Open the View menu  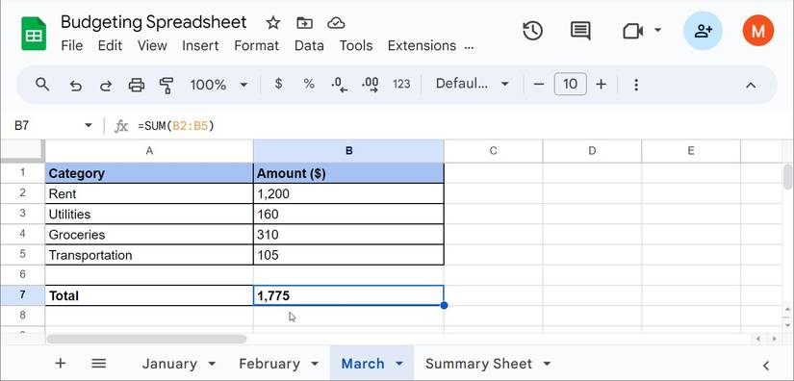coord(152,45)
